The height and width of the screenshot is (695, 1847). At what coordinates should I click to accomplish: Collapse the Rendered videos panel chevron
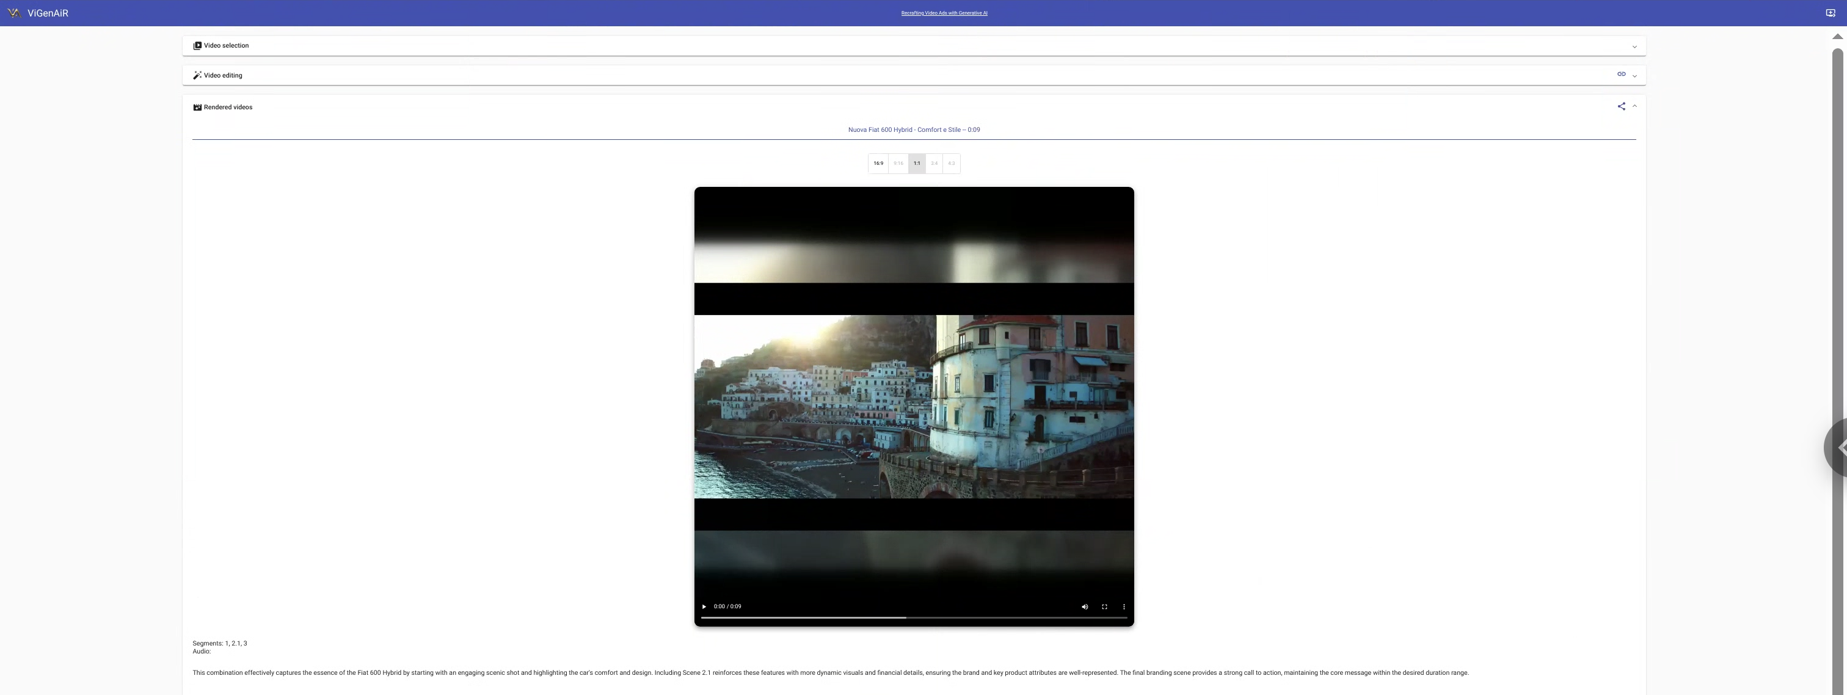coord(1634,106)
